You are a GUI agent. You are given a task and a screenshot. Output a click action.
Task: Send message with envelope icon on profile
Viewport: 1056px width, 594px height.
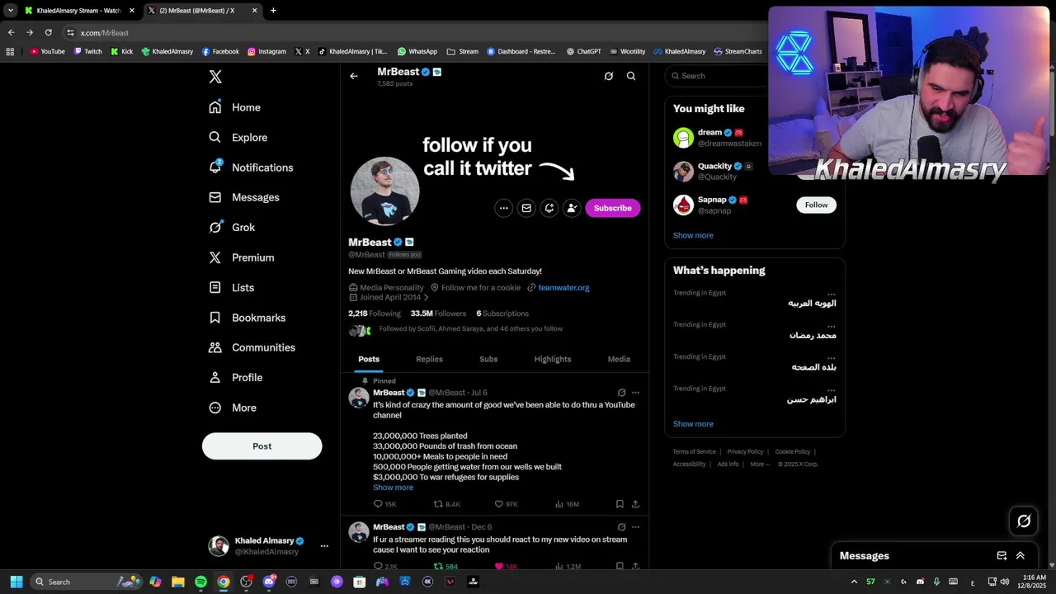526,208
